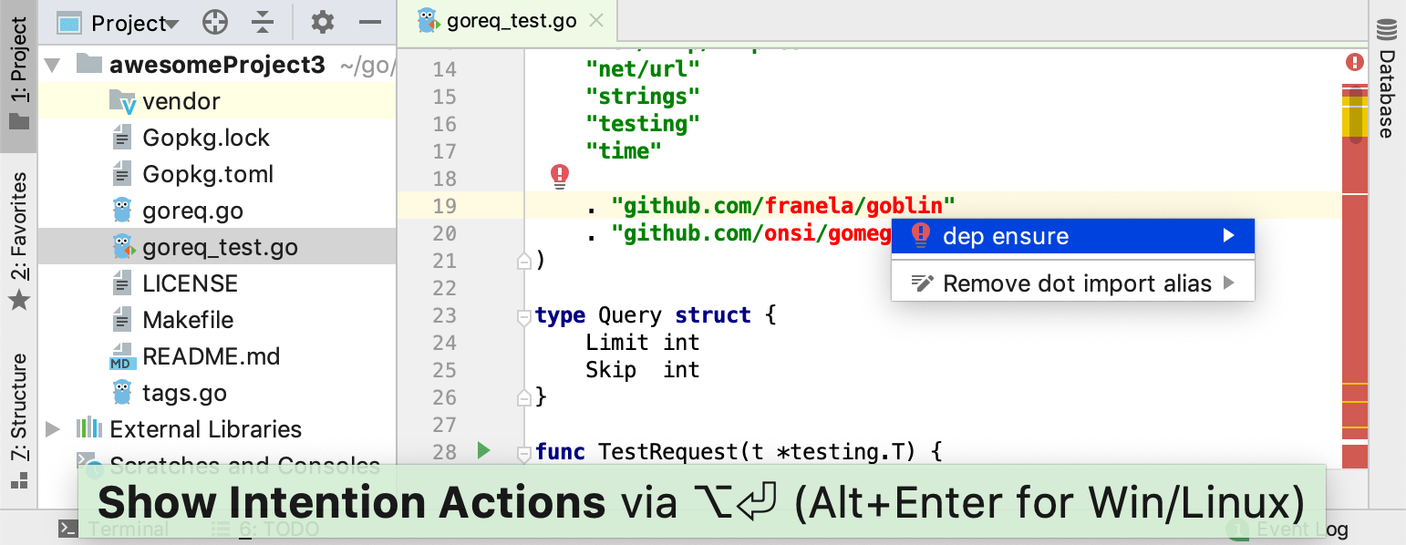1406x545 pixels.
Task: Open the Database tool window tab
Action: (1387, 78)
